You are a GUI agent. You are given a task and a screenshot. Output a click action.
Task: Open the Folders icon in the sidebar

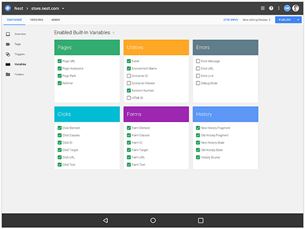coord(8,74)
